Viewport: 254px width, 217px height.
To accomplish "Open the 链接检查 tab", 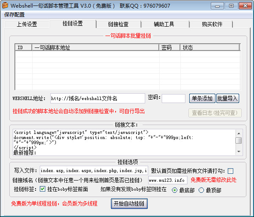I will (118, 24).
